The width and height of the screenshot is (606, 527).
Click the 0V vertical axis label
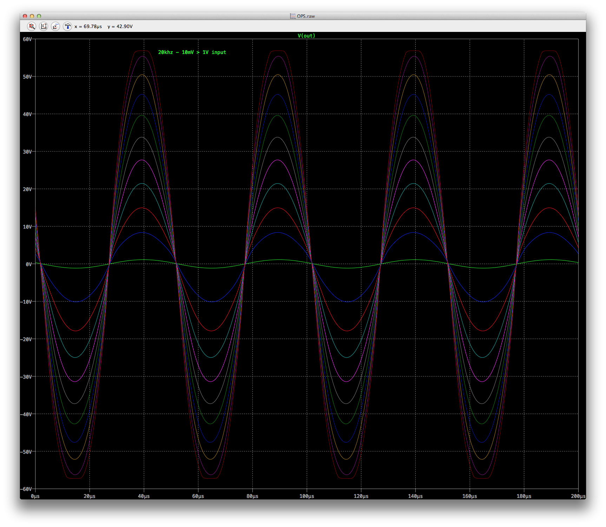click(x=29, y=264)
